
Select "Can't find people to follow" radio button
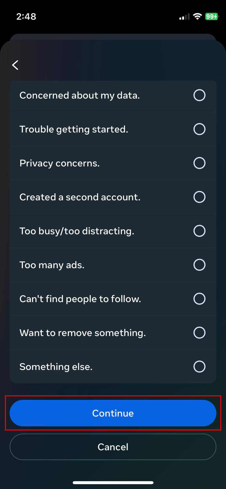[199, 299]
